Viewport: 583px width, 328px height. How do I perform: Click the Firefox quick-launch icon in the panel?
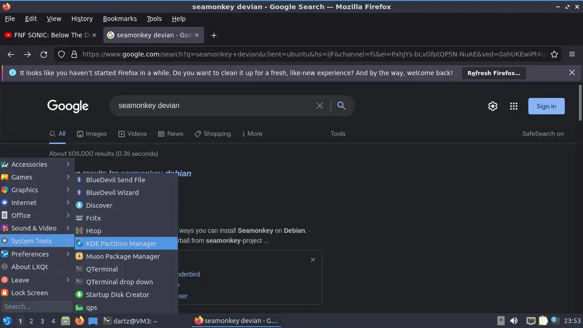(79, 321)
